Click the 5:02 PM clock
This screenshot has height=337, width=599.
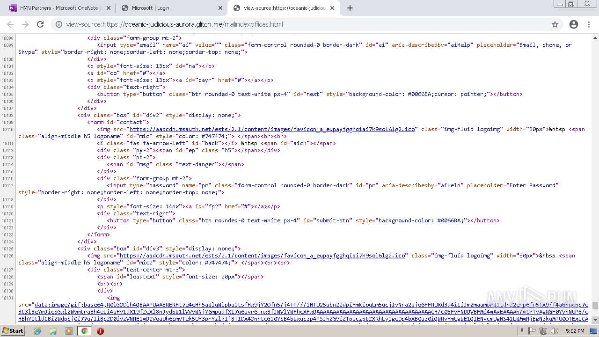click(x=575, y=331)
